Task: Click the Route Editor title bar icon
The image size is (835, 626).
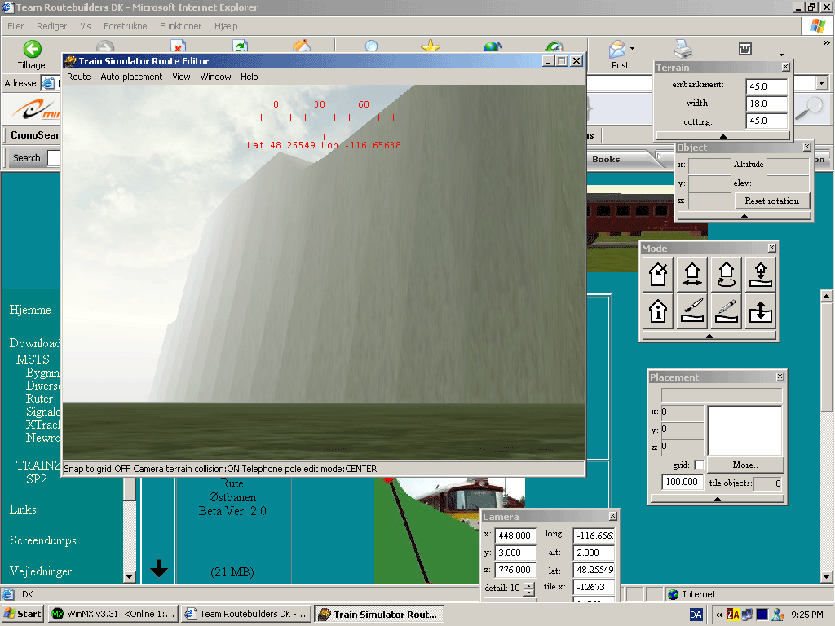Action: pyautogui.click(x=70, y=61)
